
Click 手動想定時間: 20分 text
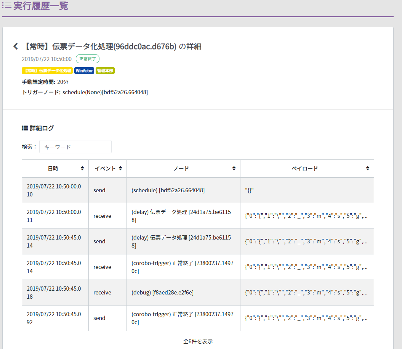pos(45,82)
